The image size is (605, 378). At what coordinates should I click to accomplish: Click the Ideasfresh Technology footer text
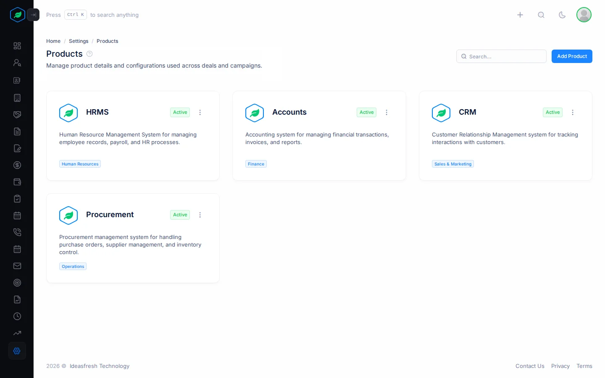[x=100, y=366]
